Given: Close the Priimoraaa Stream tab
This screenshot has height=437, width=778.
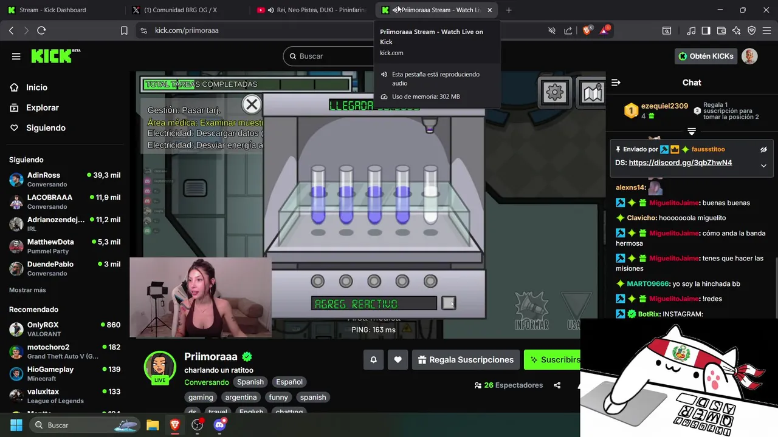Looking at the screenshot, I should point(490,10).
